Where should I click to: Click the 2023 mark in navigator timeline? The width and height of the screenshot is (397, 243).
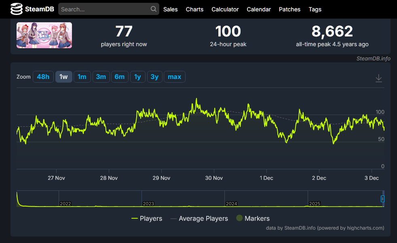148,204
